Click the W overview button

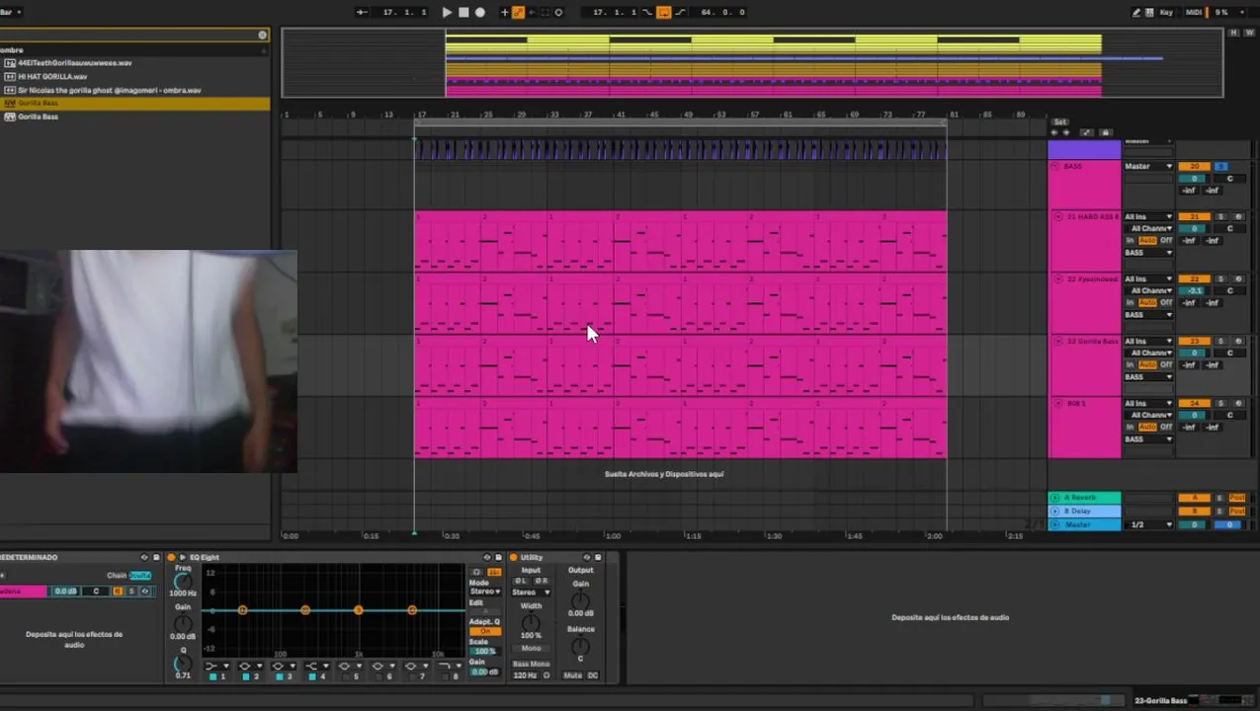(x=1249, y=33)
